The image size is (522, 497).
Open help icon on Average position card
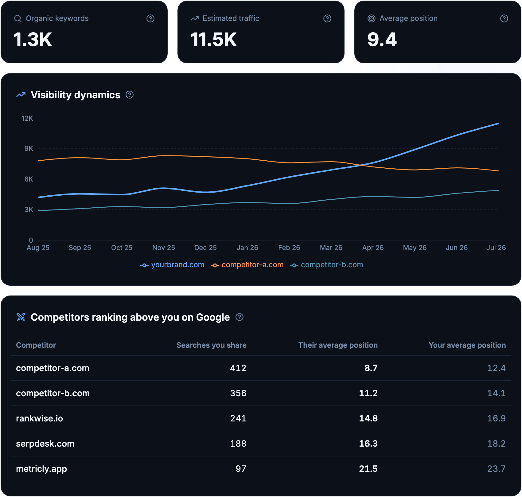[504, 18]
